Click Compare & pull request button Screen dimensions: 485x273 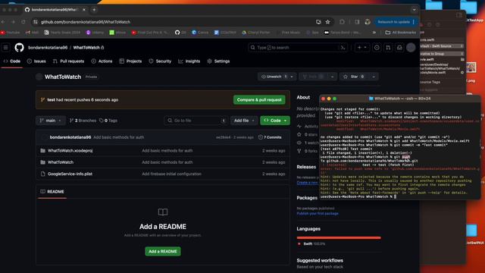(259, 99)
